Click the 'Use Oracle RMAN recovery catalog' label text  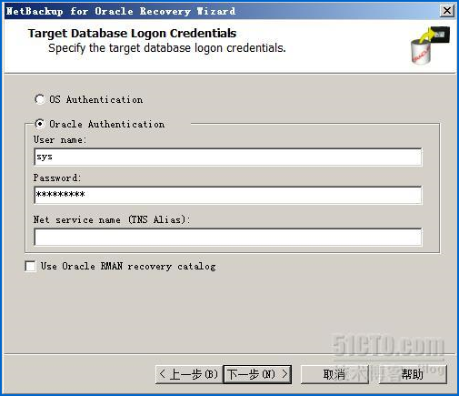coord(128,267)
